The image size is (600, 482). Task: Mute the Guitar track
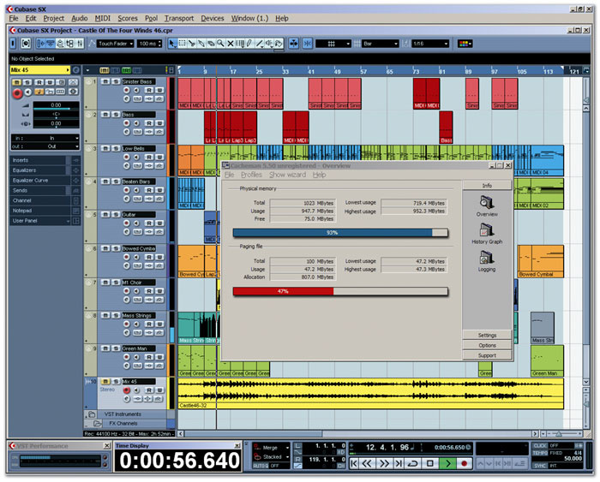(105, 214)
